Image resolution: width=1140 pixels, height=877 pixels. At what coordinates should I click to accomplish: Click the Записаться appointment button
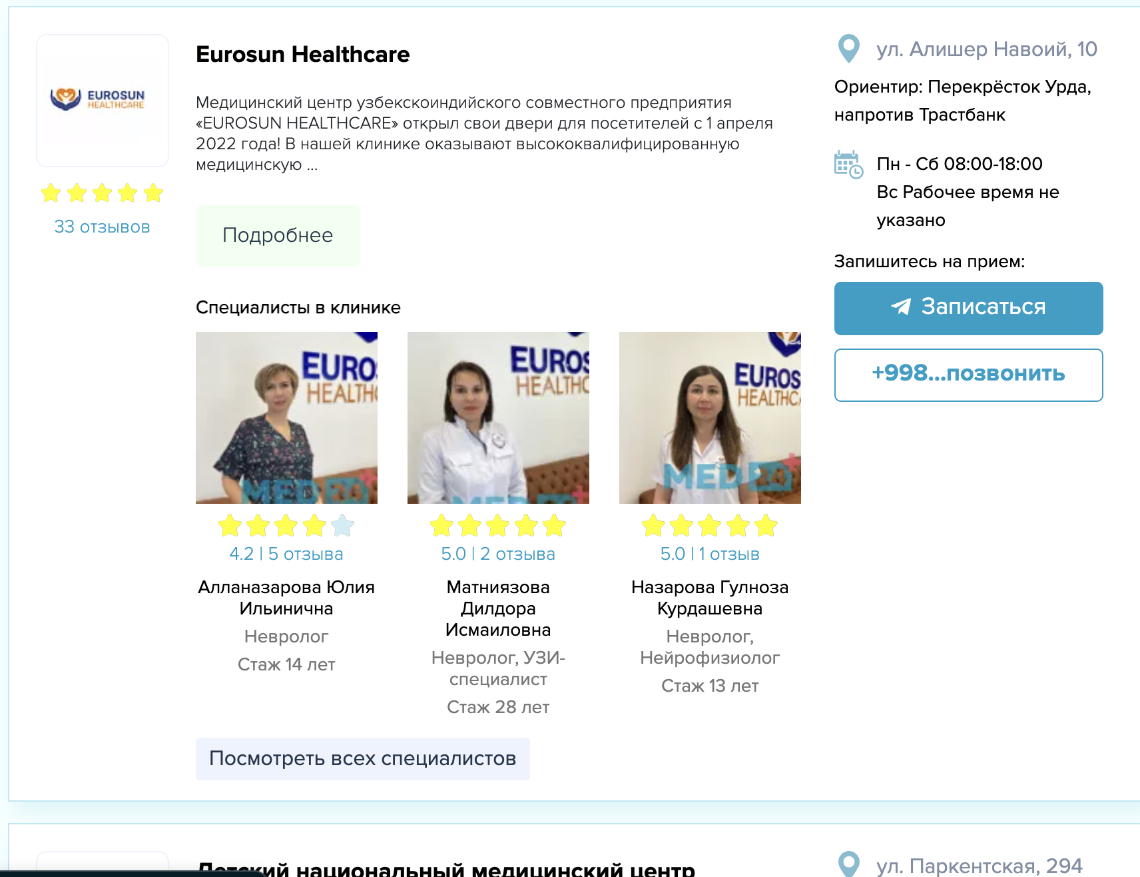(968, 309)
